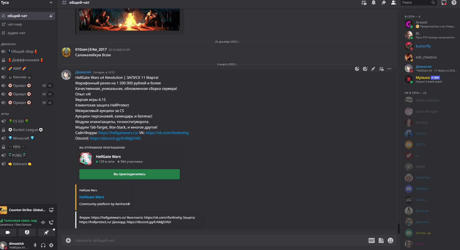The width and height of the screenshot is (460, 250).
Task: Join the Кинчик voice channel
Action: point(28,77)
